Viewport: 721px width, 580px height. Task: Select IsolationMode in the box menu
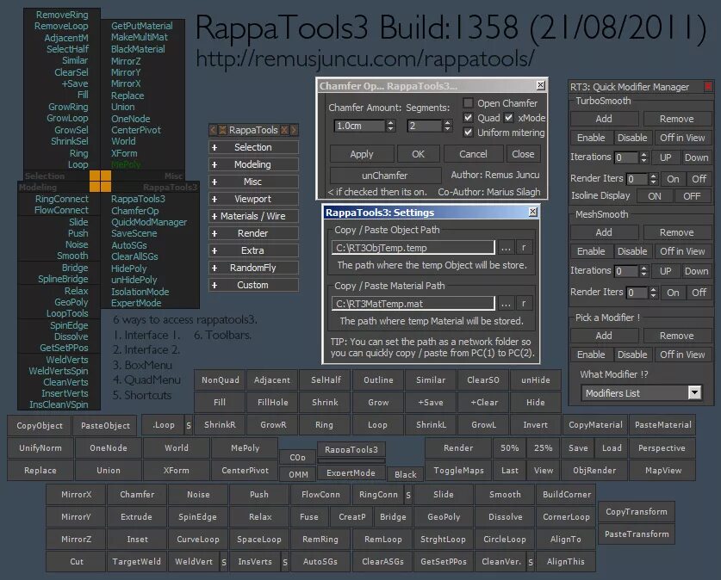[140, 292]
